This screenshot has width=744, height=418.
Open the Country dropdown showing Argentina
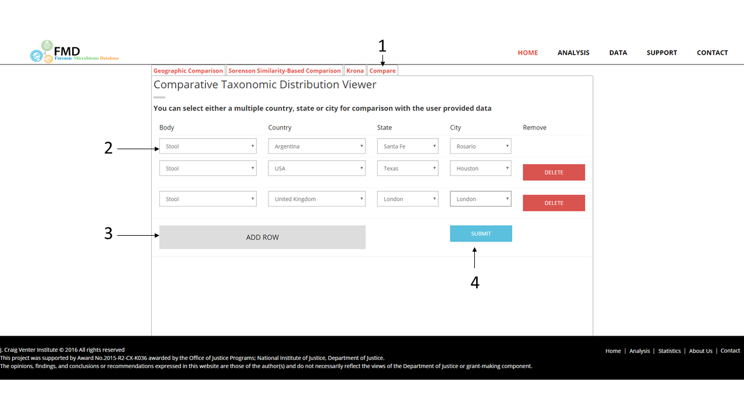pos(317,146)
